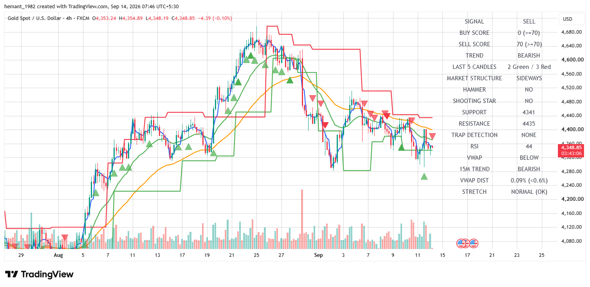Click the SELL SCORE value '70 (>=70)'
The height and width of the screenshot is (287, 590).
[x=529, y=44]
